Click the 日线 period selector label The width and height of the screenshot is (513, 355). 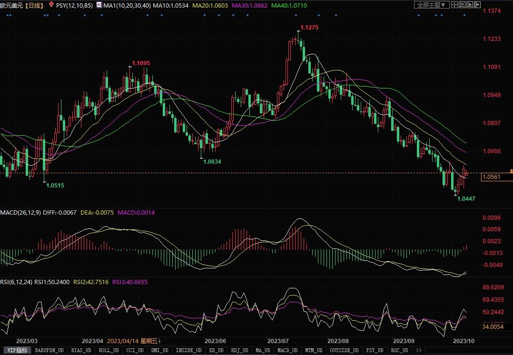(x=33, y=6)
